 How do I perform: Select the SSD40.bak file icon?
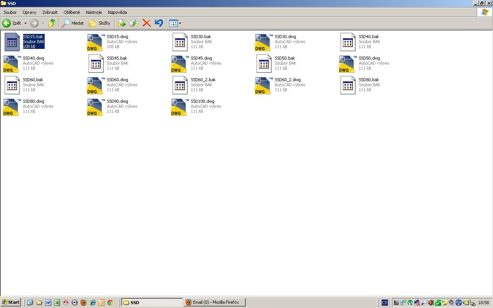tap(348, 42)
